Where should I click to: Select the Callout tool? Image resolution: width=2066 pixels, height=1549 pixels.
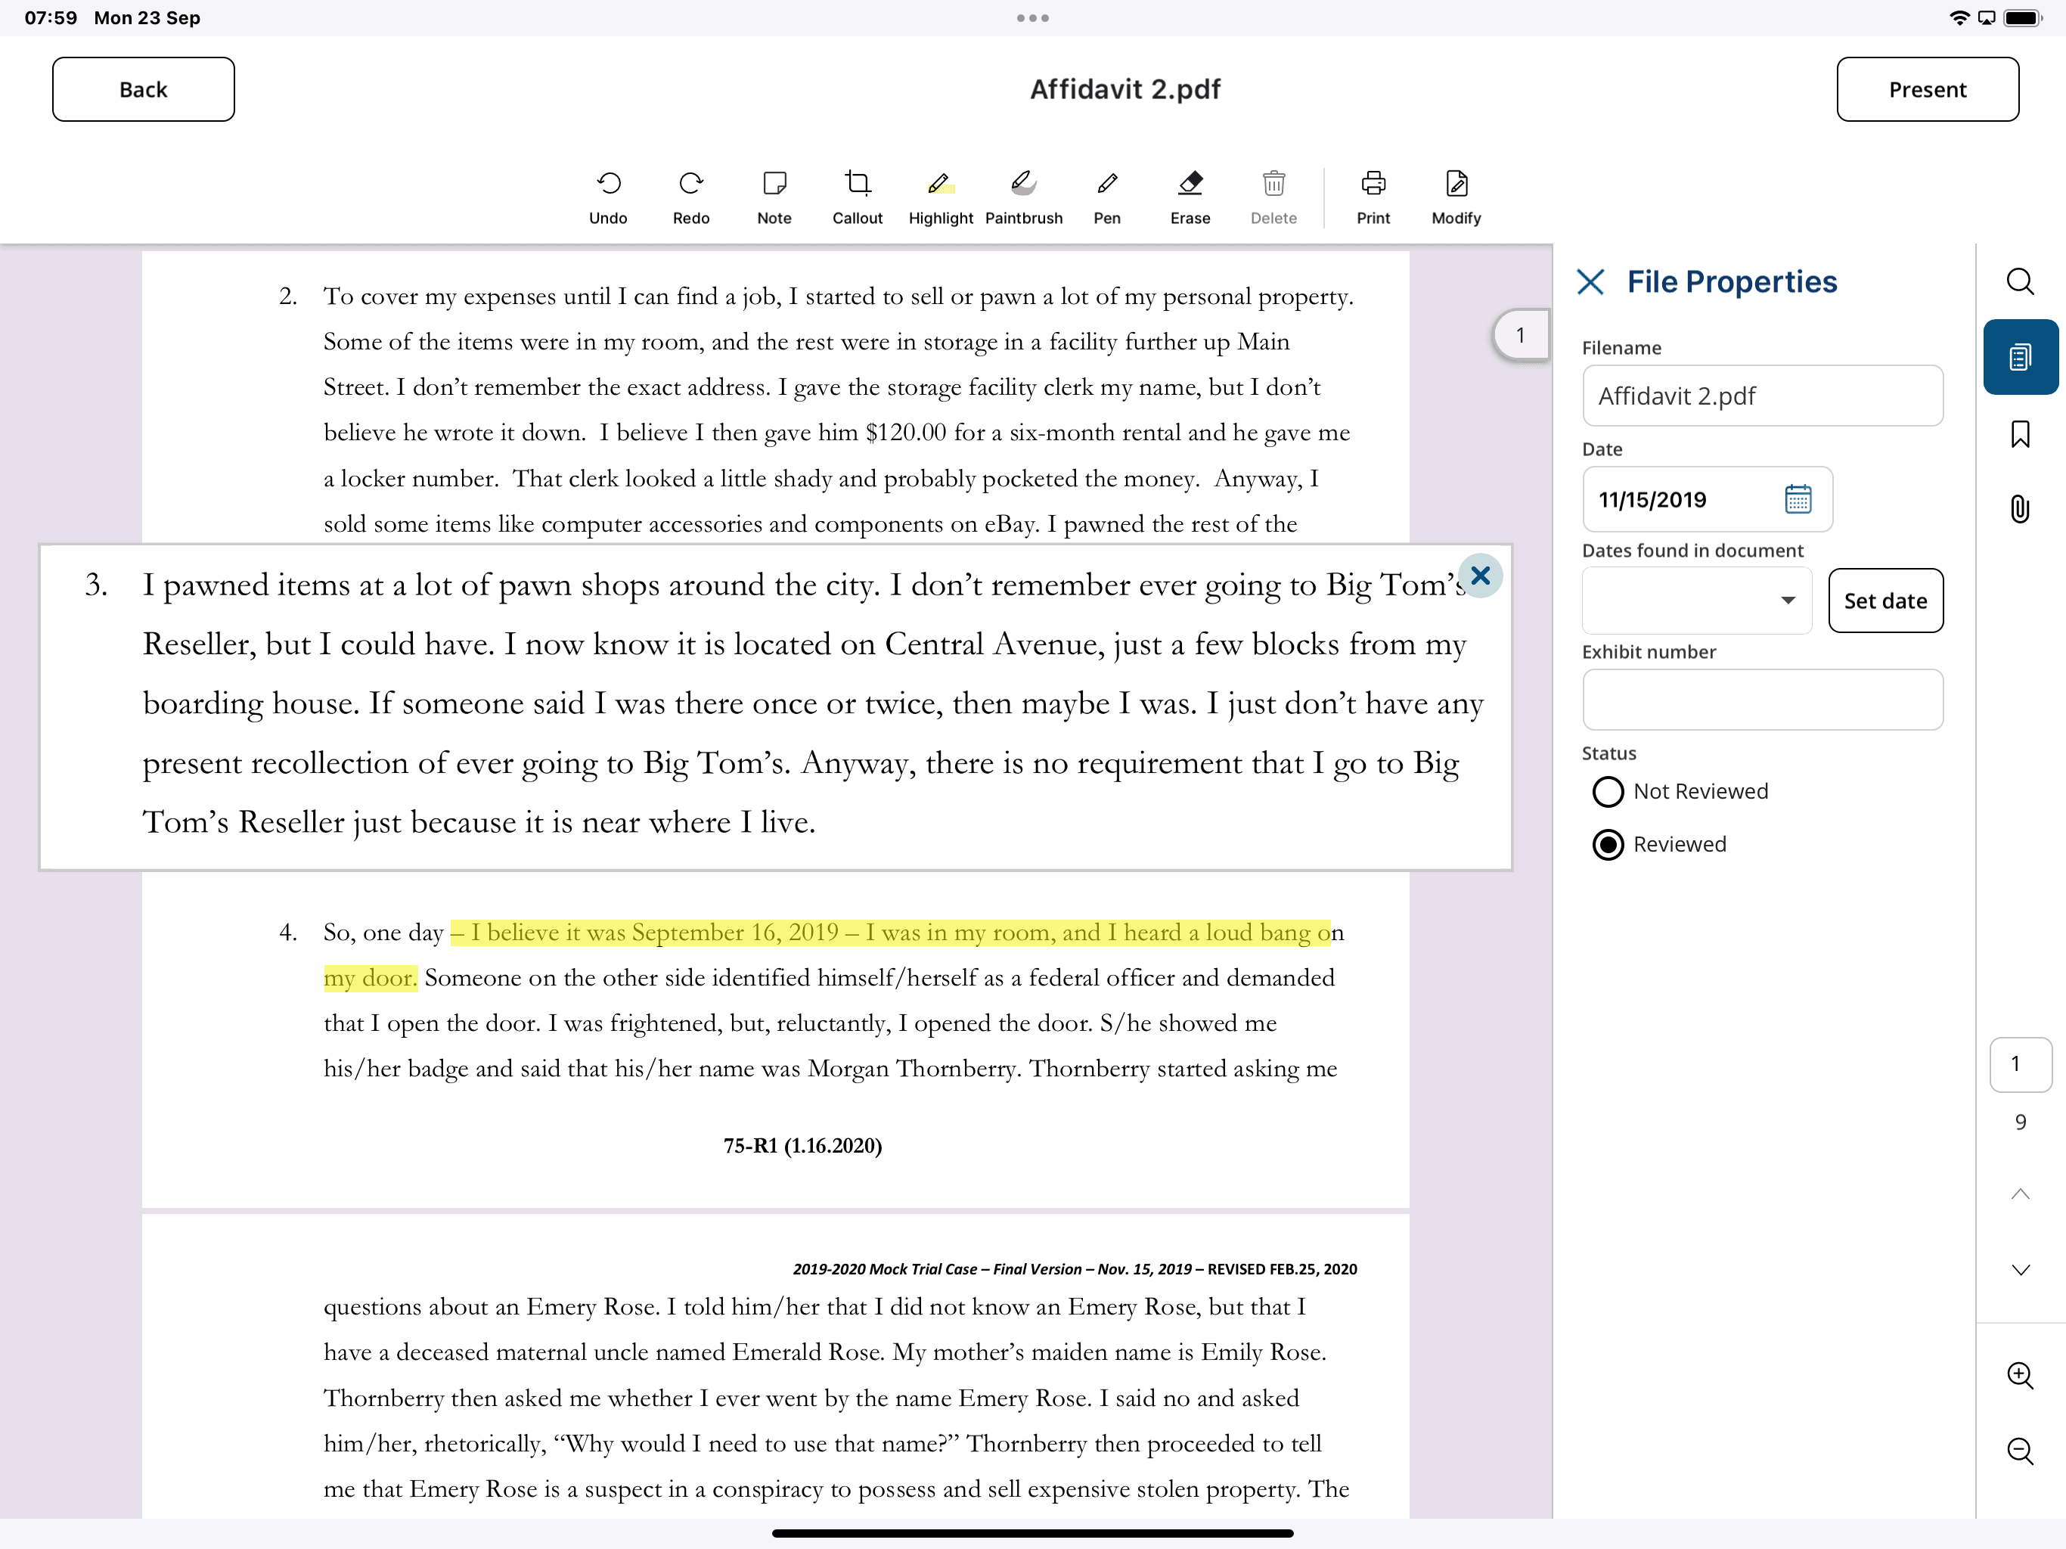coord(858,197)
